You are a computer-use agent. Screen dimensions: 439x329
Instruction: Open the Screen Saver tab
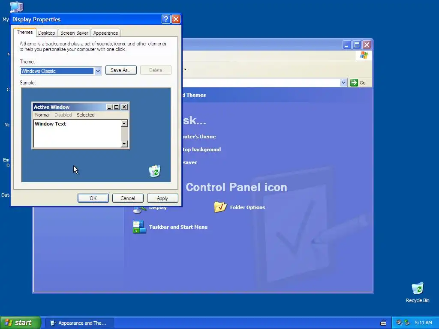point(74,33)
